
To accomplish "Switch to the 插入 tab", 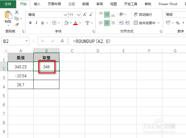I will tap(37, 4).
